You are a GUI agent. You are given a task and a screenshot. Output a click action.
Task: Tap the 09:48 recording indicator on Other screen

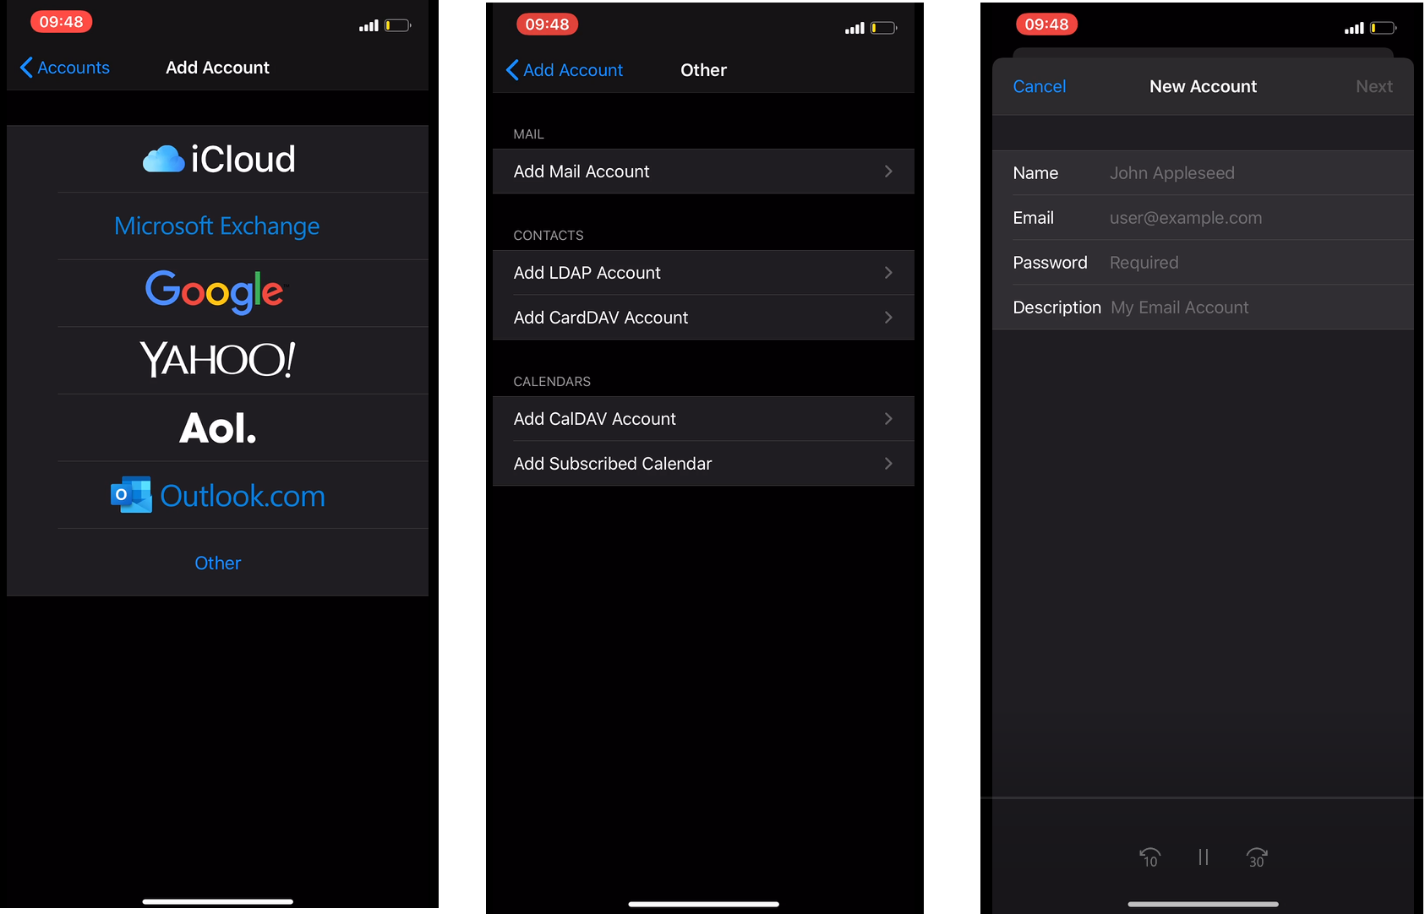(547, 24)
